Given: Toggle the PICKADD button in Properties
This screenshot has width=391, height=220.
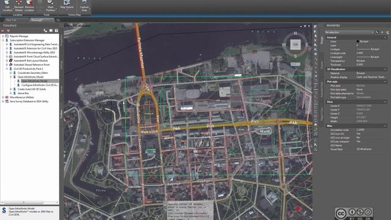Looking at the screenshot, I should pos(377,32).
